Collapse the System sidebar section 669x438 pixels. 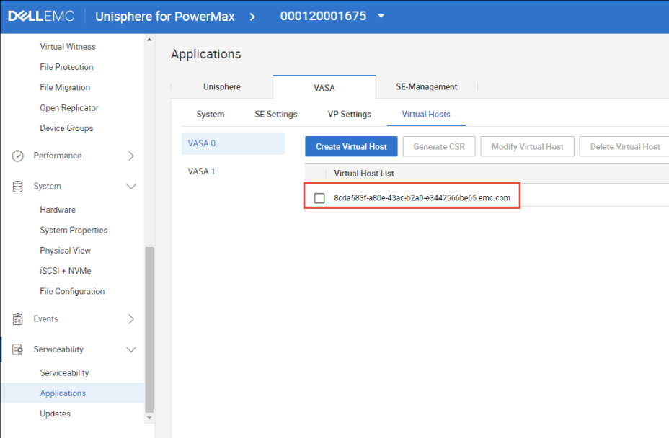point(131,186)
